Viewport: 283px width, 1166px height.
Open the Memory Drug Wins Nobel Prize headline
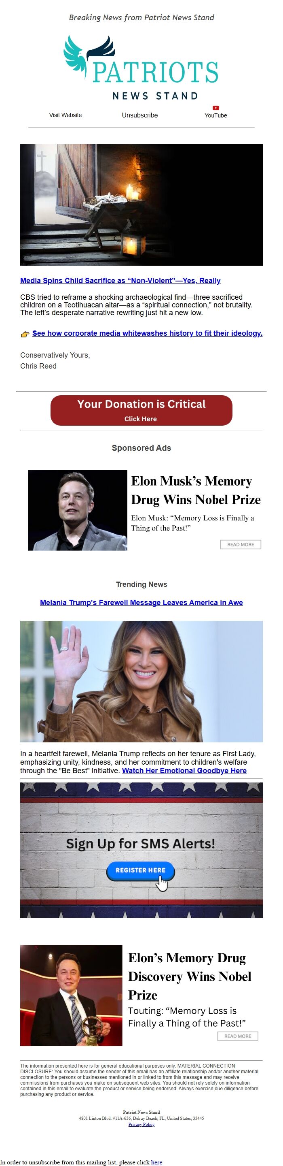click(196, 490)
